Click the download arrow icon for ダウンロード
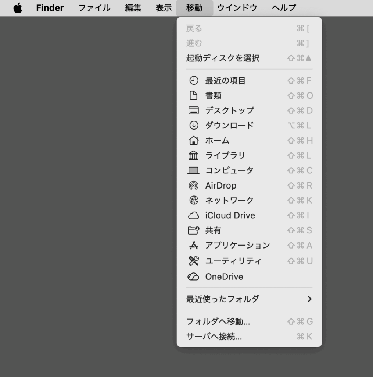The height and width of the screenshot is (377, 373). [193, 126]
